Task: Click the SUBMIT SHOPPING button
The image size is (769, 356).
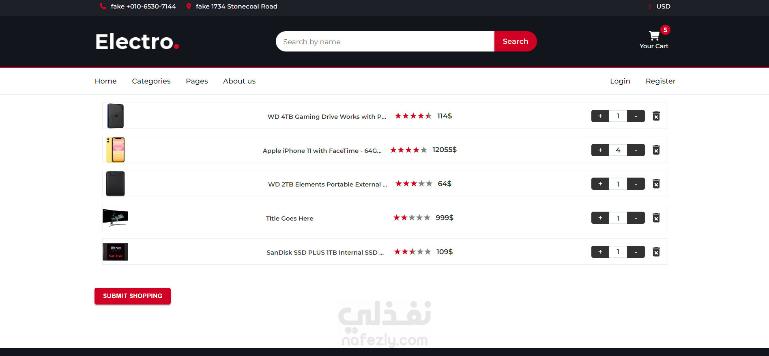Action: (133, 296)
